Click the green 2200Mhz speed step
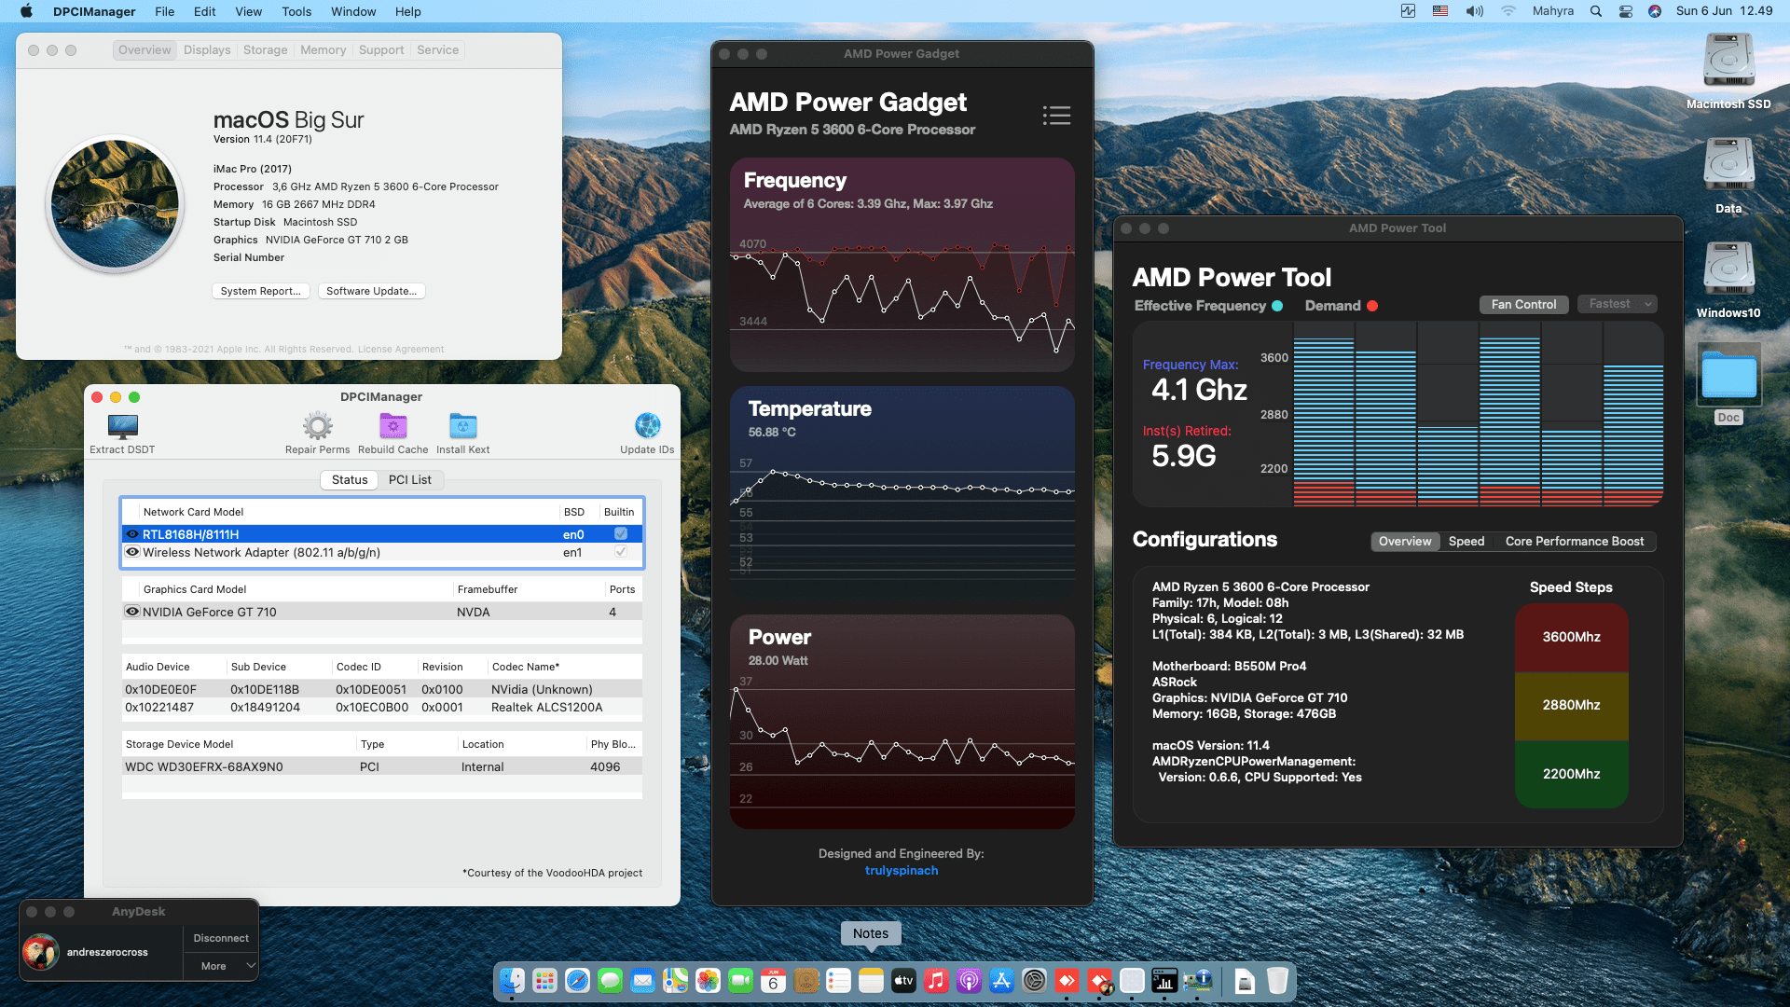1790x1007 pixels. click(x=1571, y=774)
